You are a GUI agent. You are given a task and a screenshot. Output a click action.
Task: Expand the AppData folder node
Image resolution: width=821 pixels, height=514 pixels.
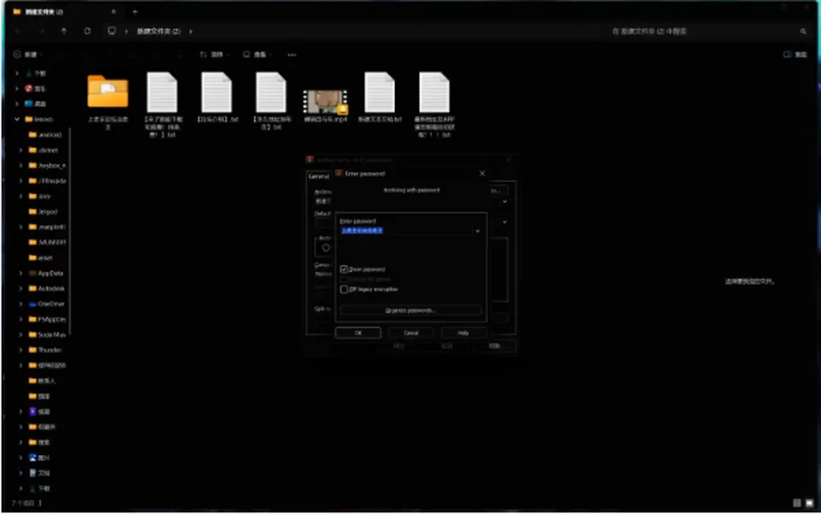[21, 273]
